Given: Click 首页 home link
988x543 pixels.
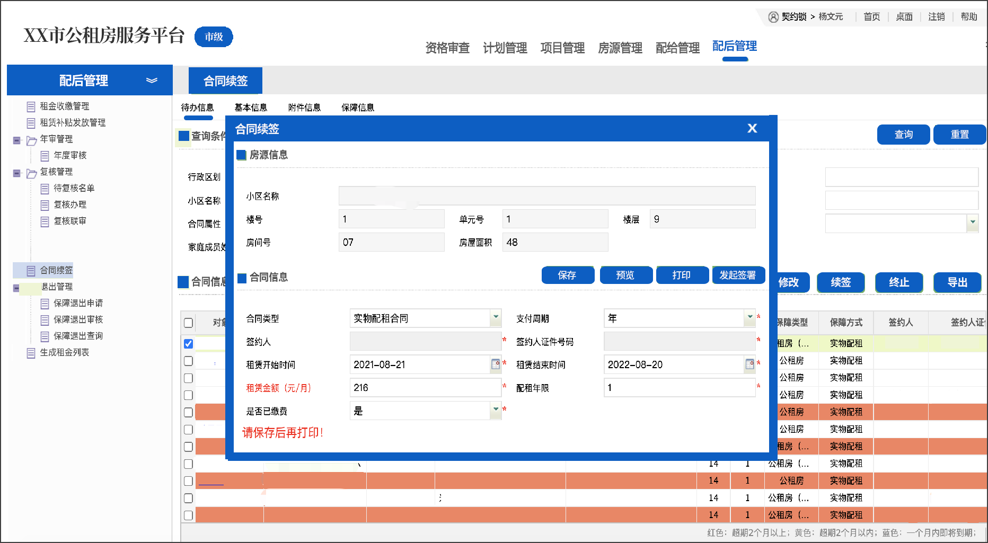Looking at the screenshot, I should [x=872, y=17].
